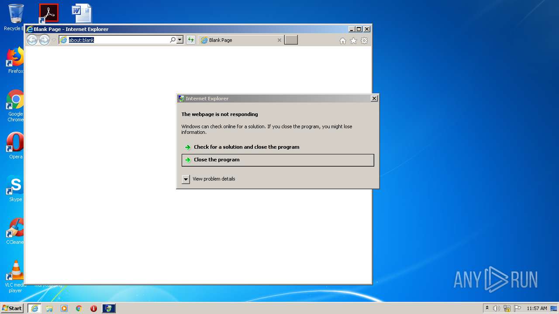Refresh the page with the green arrows
The width and height of the screenshot is (559, 314).
190,40
